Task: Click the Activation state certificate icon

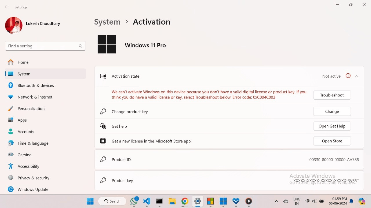Action: coord(103,76)
